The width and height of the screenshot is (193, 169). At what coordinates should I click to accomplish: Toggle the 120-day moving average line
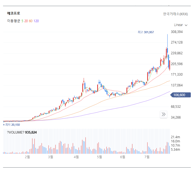coord(36,21)
